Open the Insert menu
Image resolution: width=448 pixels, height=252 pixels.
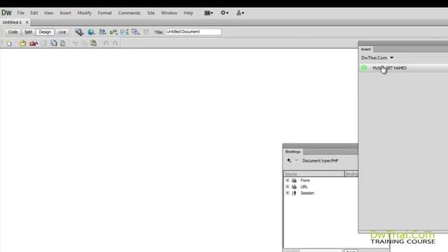pyautogui.click(x=65, y=13)
